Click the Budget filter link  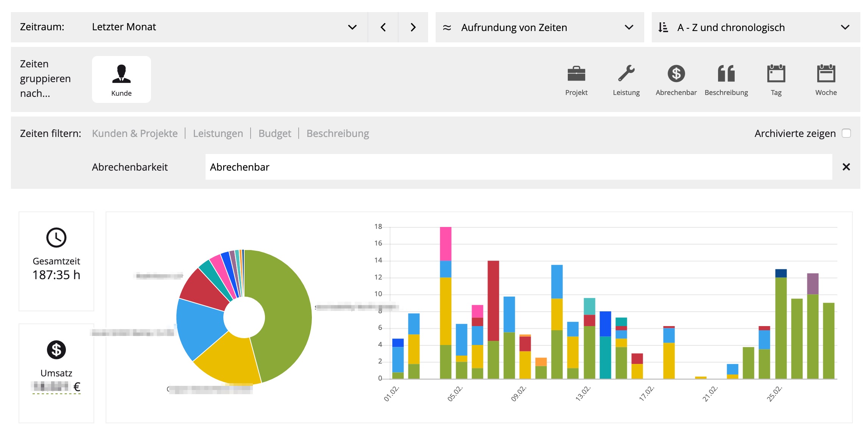(x=275, y=133)
